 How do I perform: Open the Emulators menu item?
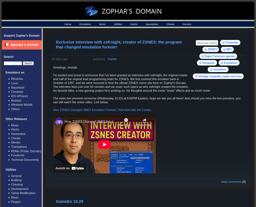tap(85, 24)
